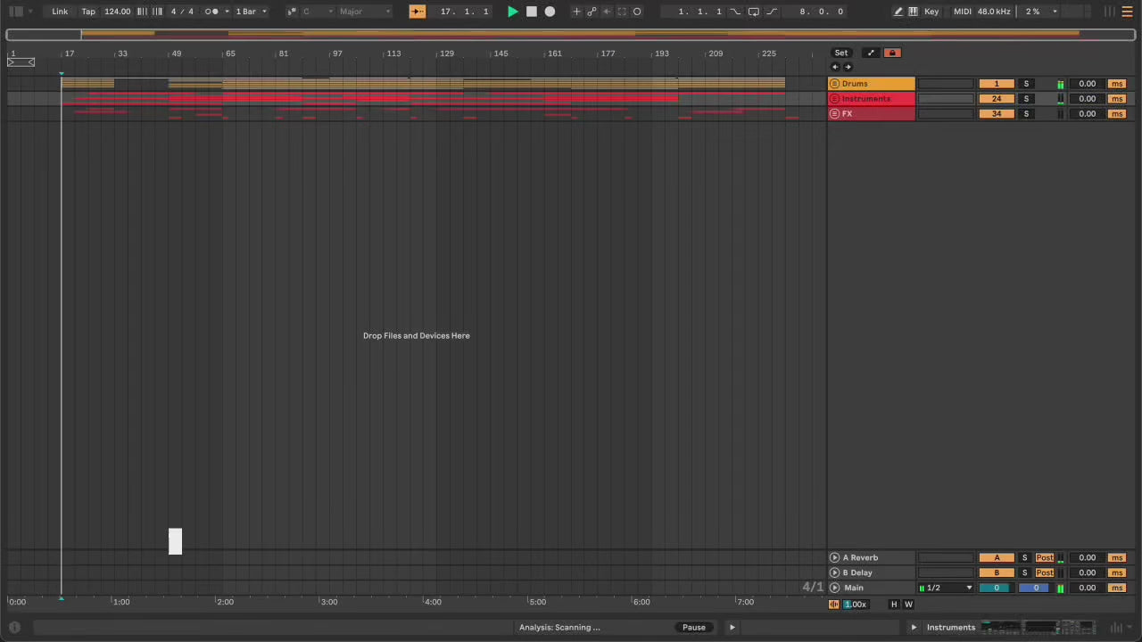Click the Draw Mode pencil icon

click(898, 12)
